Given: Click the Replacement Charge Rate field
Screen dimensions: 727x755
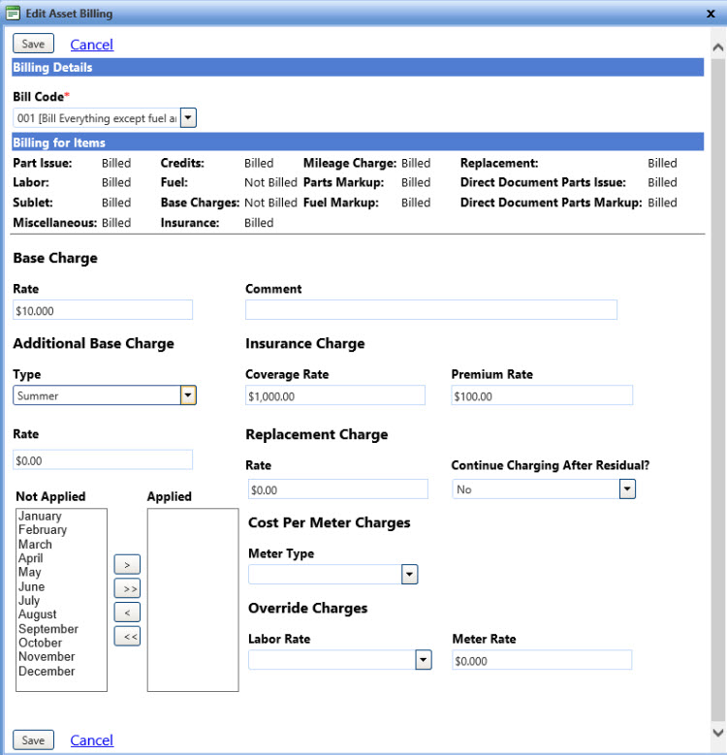Looking at the screenshot, I should (338, 489).
